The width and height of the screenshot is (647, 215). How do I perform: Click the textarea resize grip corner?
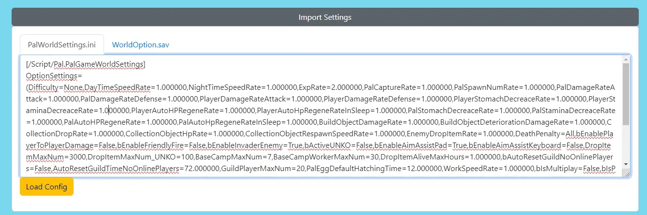pyautogui.click(x=627, y=173)
